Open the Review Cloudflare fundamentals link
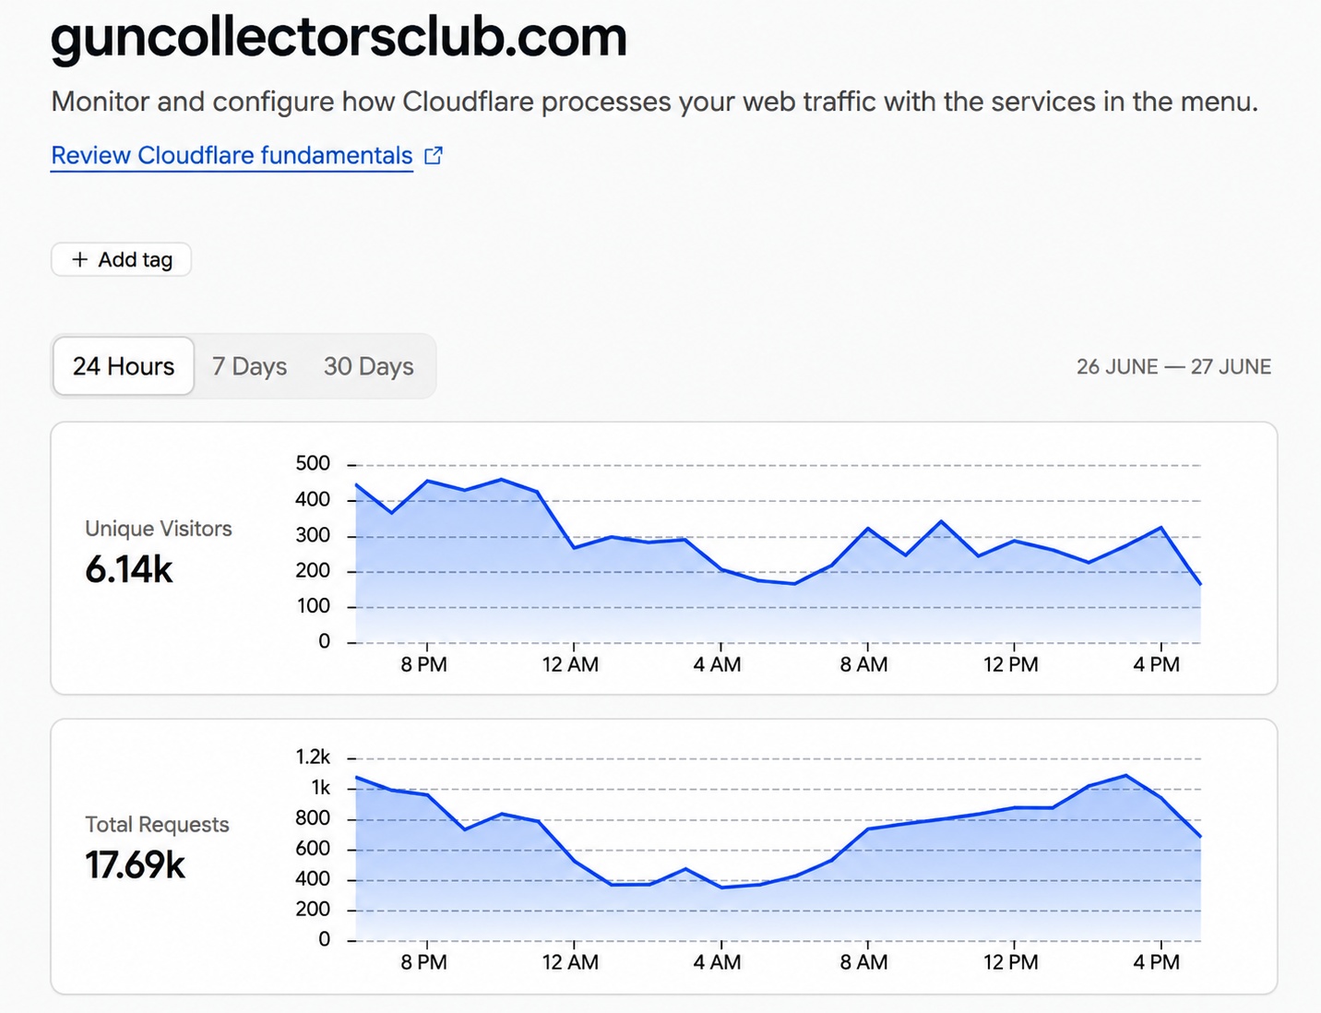 tap(232, 156)
